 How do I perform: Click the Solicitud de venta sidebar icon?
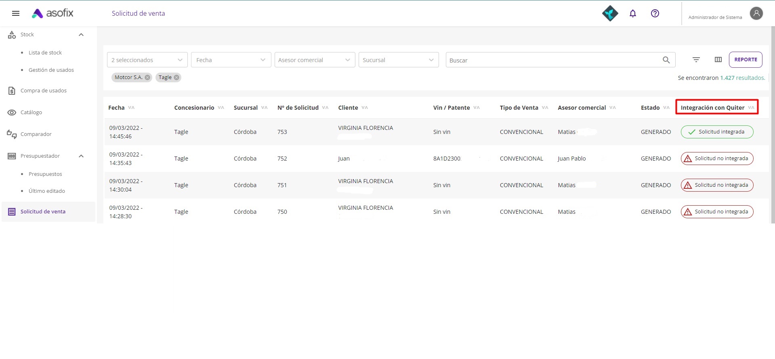click(12, 212)
